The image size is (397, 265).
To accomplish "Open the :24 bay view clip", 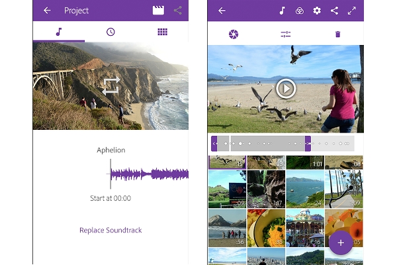I will (305, 189).
